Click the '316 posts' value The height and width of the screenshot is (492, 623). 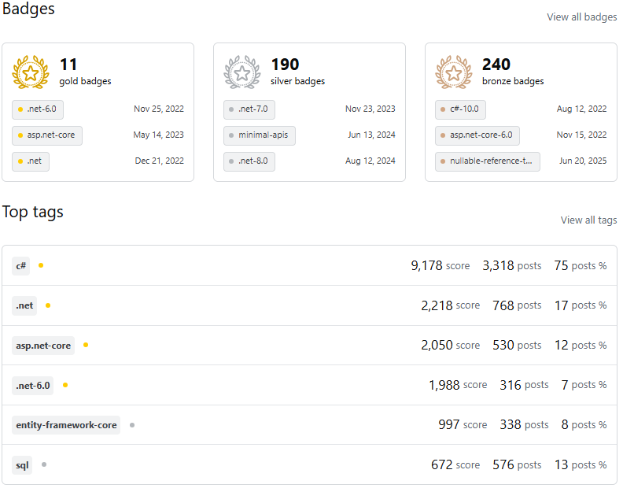[x=524, y=385]
